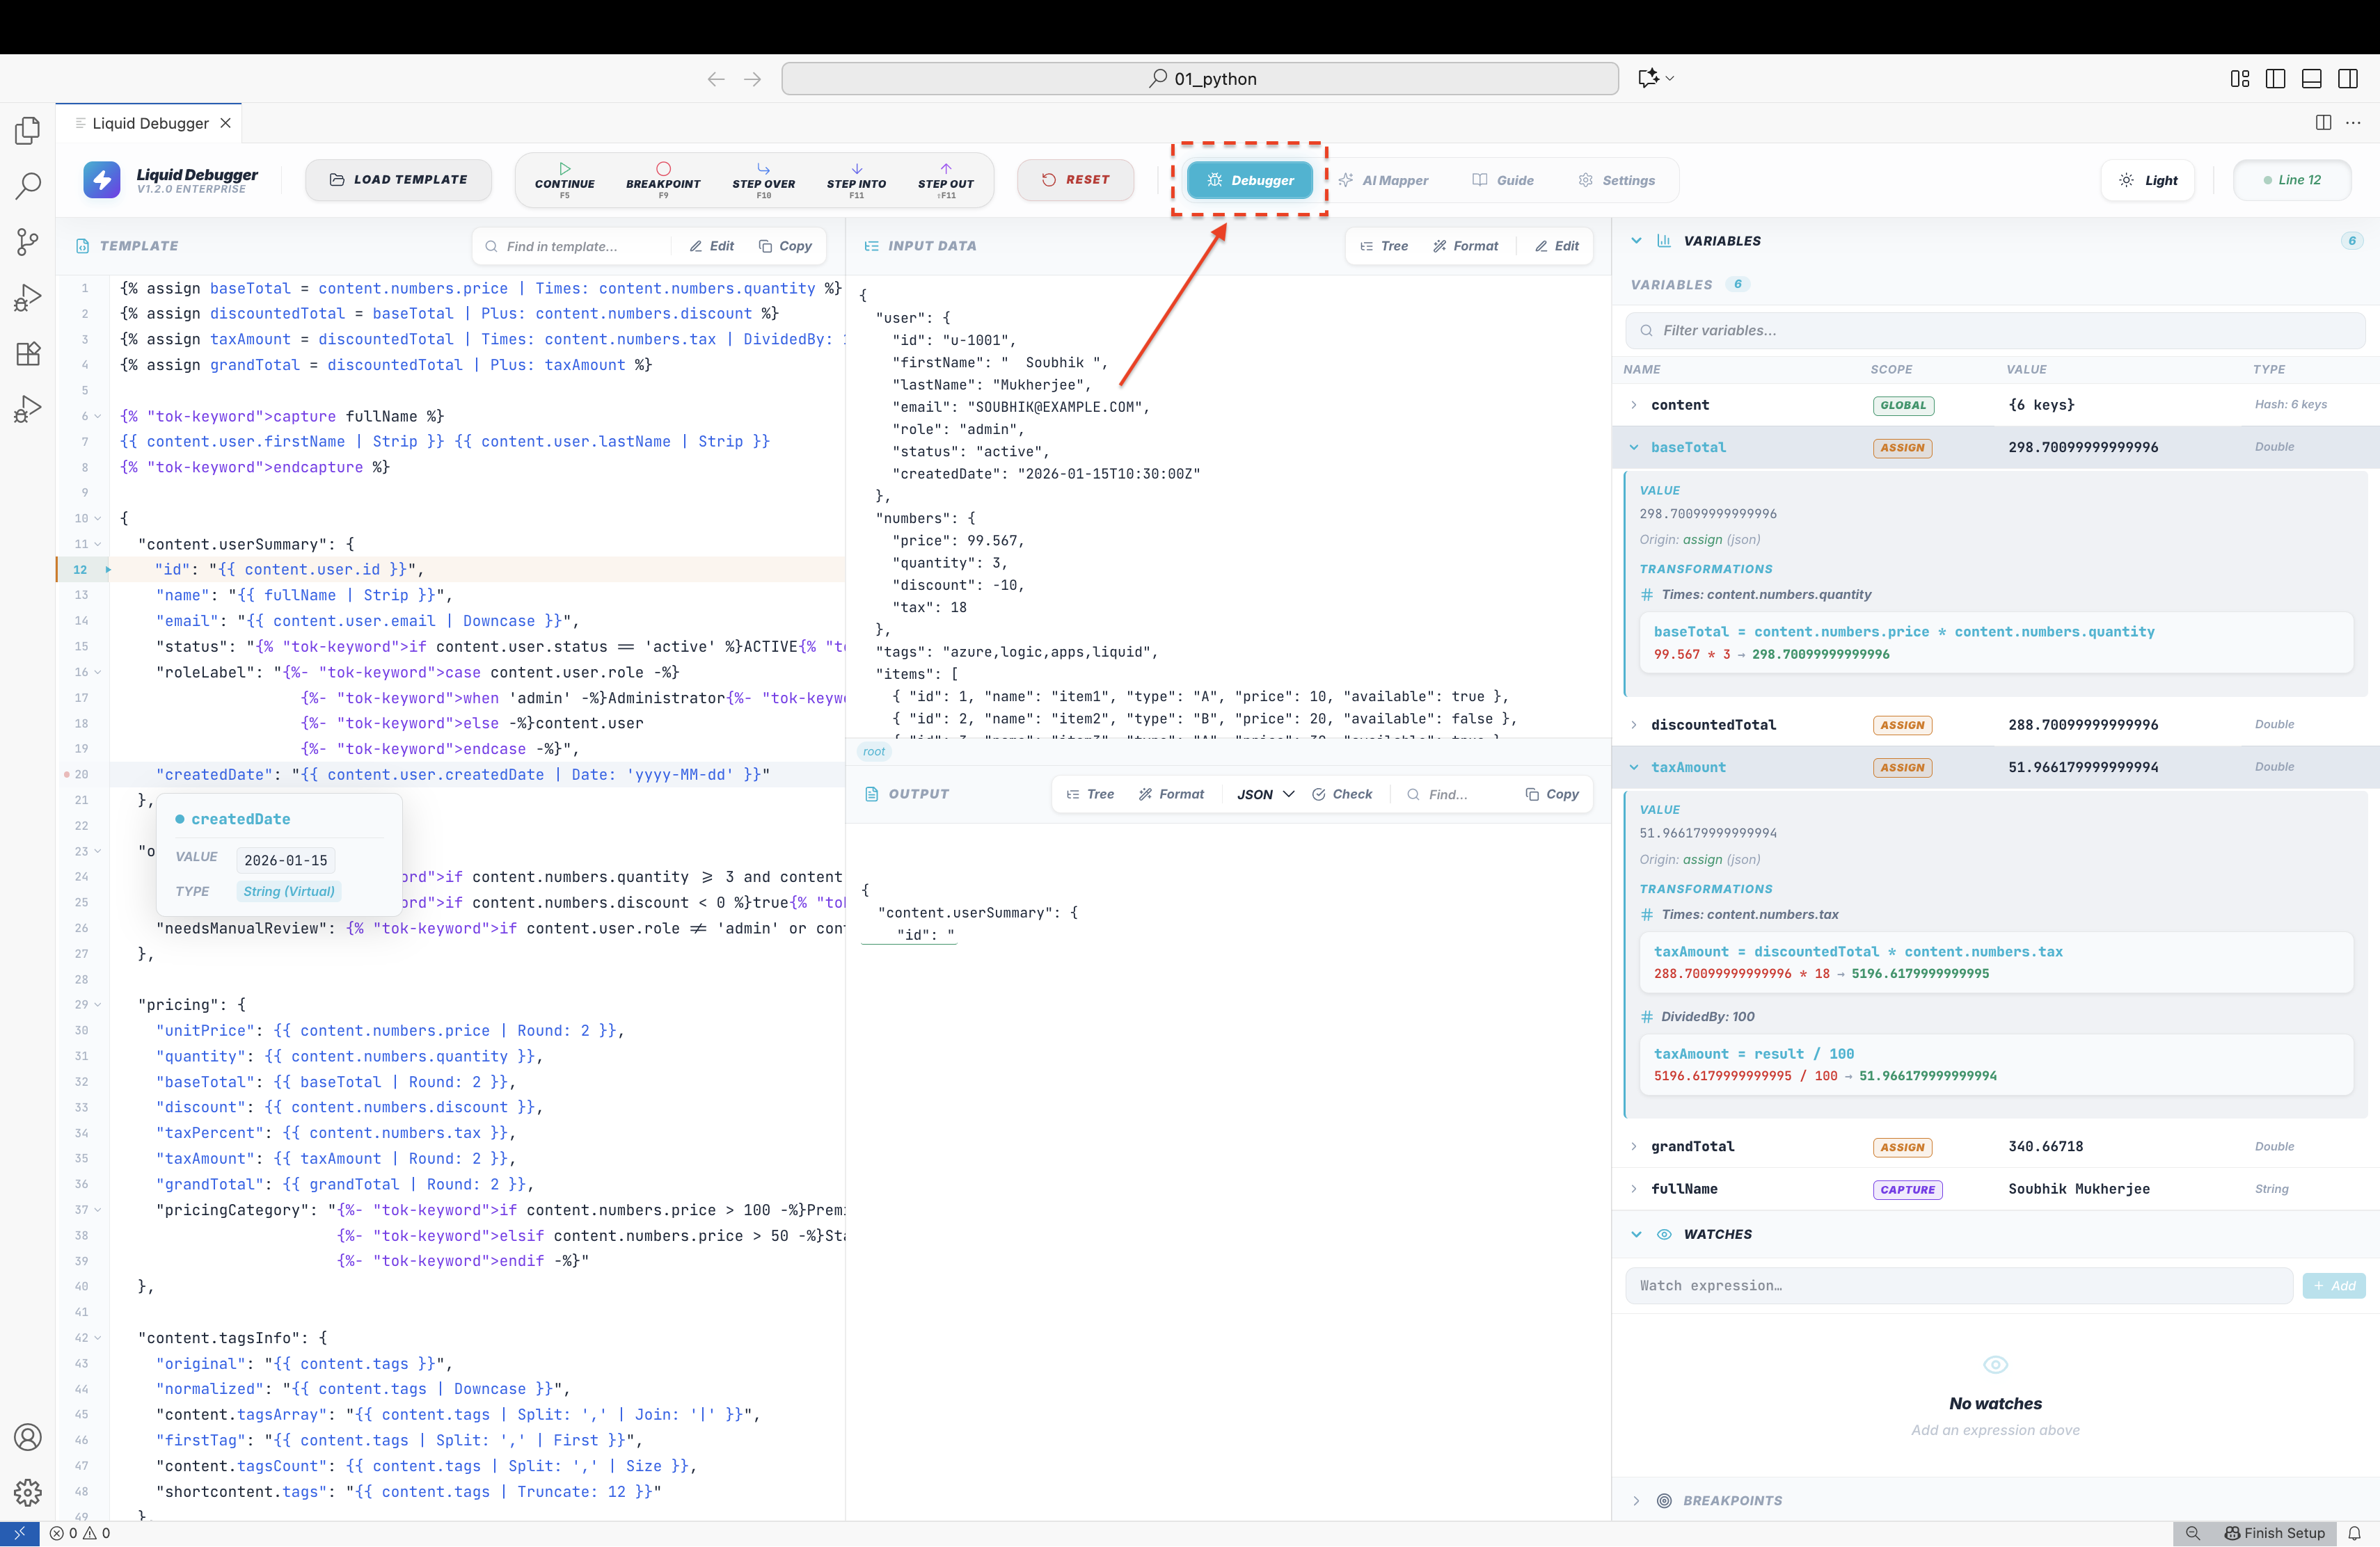Click the Breakpoint toolbar button

click(663, 181)
